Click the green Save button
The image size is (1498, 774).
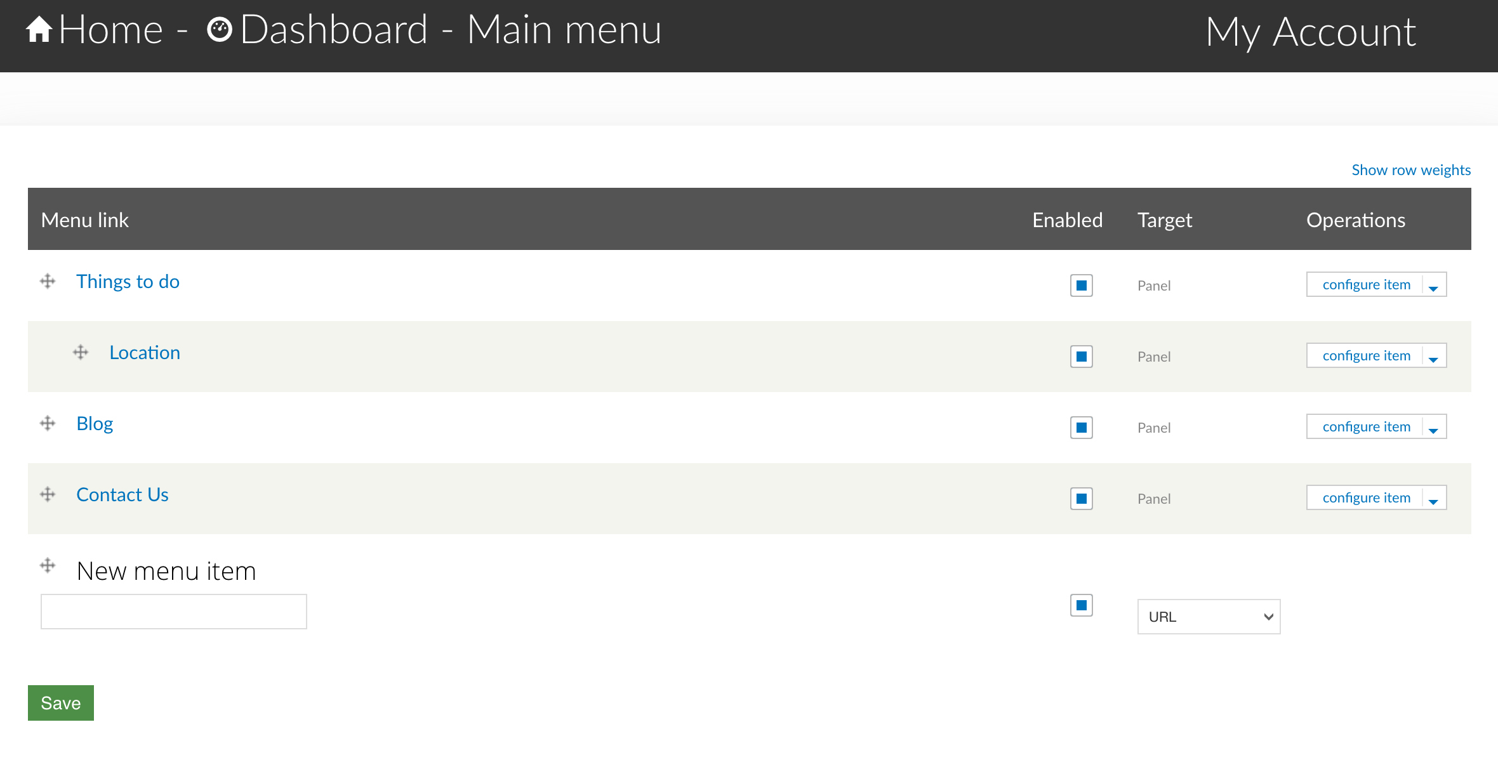[61, 703]
